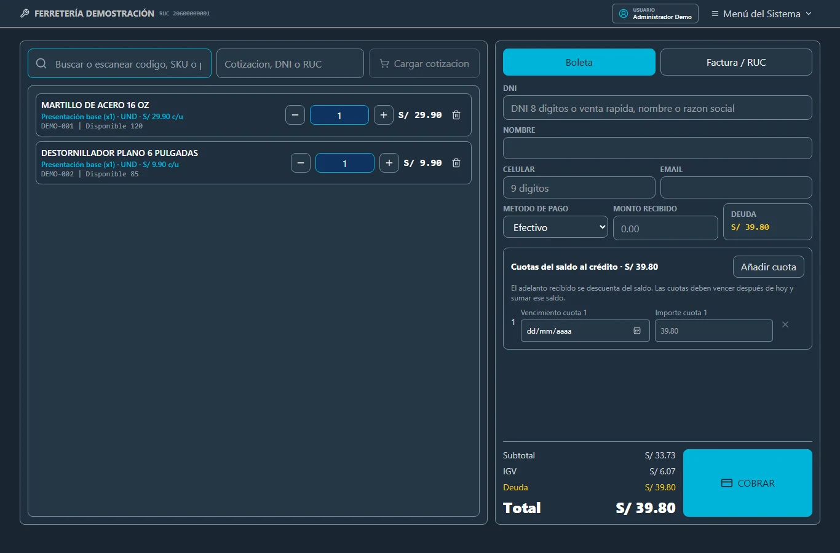
Task: Click the Añadir cuota button
Action: point(769,267)
